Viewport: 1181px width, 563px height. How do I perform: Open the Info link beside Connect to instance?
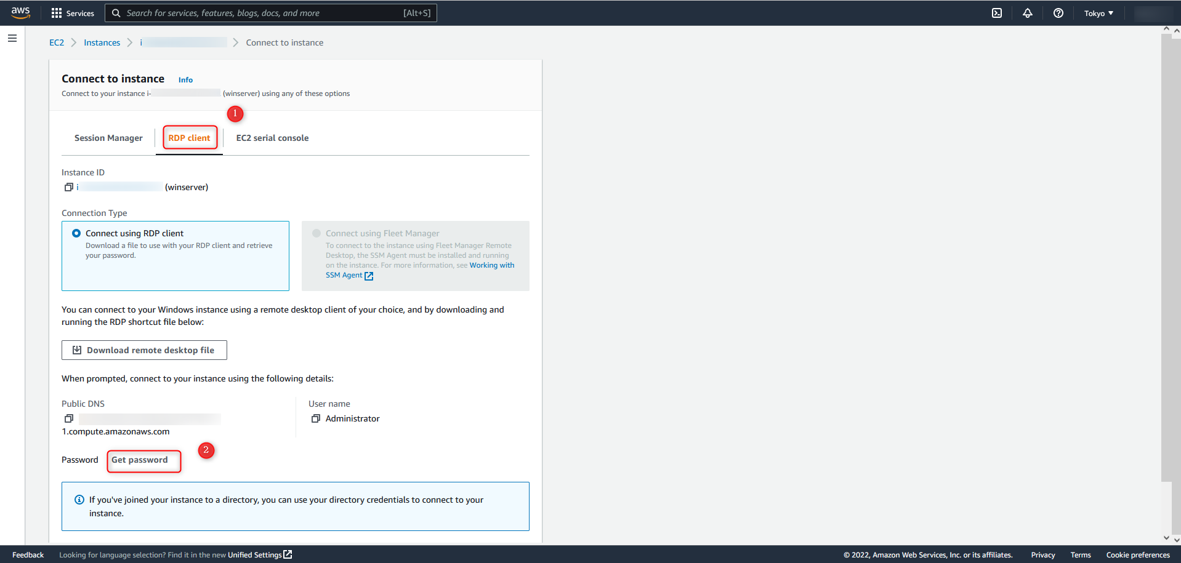185,80
